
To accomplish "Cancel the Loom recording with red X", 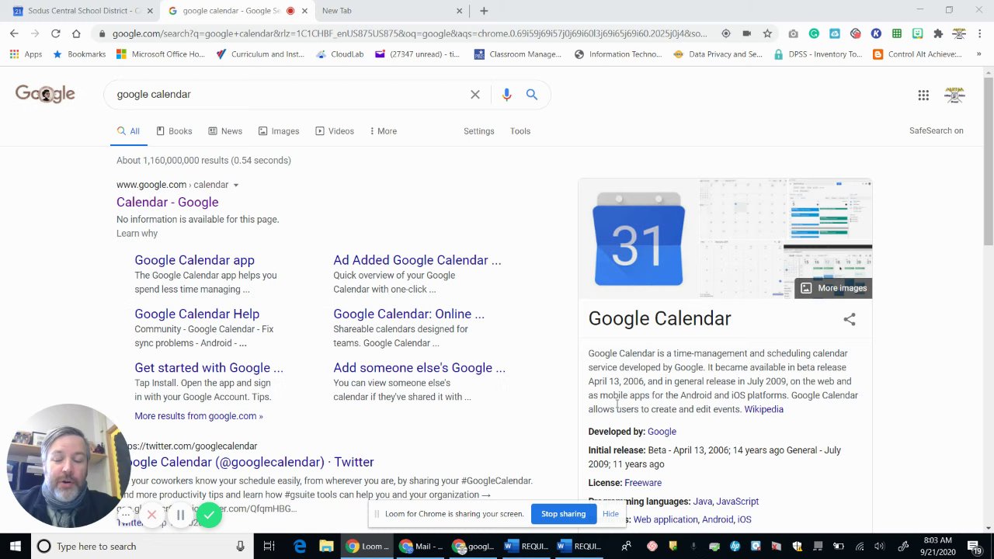I will click(x=151, y=515).
